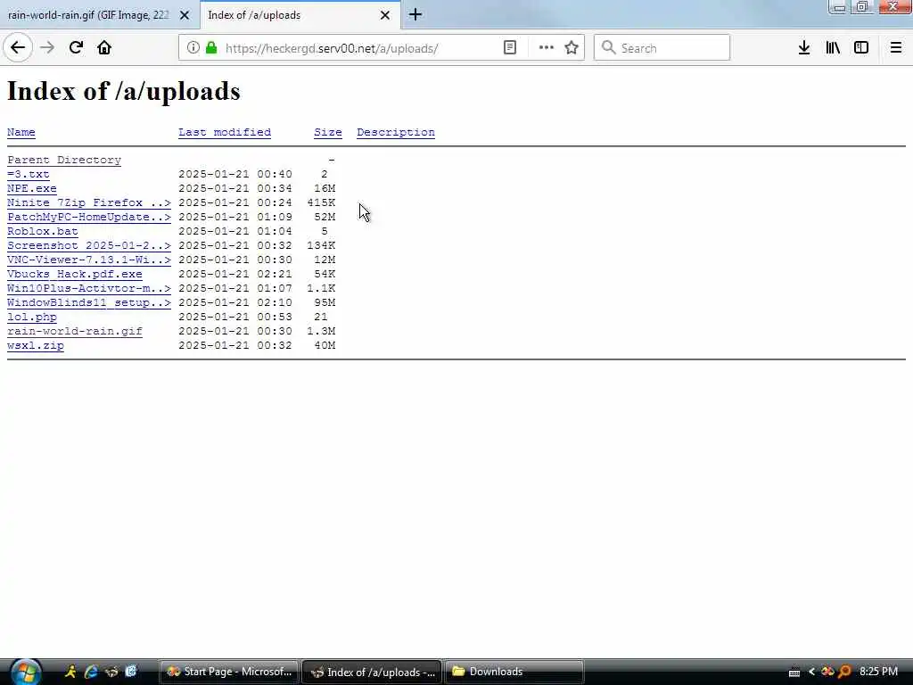Open the Screenshot 2025-01-2 file link
Viewport: 913px width, 685px height.
point(89,246)
